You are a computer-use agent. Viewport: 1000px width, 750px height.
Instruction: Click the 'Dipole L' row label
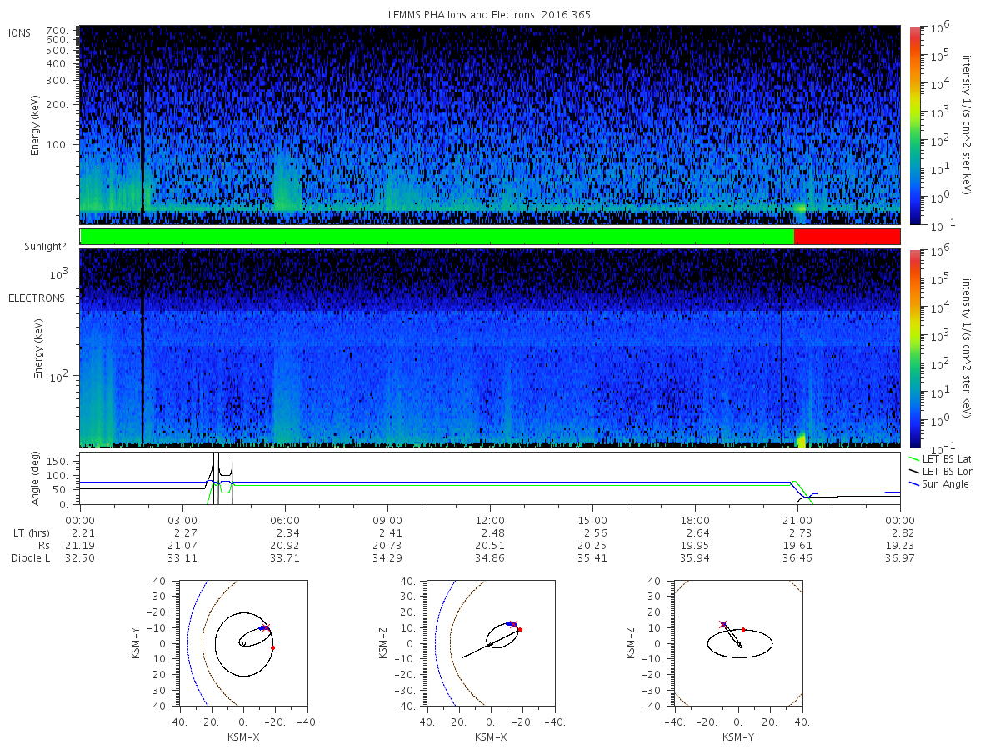click(x=29, y=558)
